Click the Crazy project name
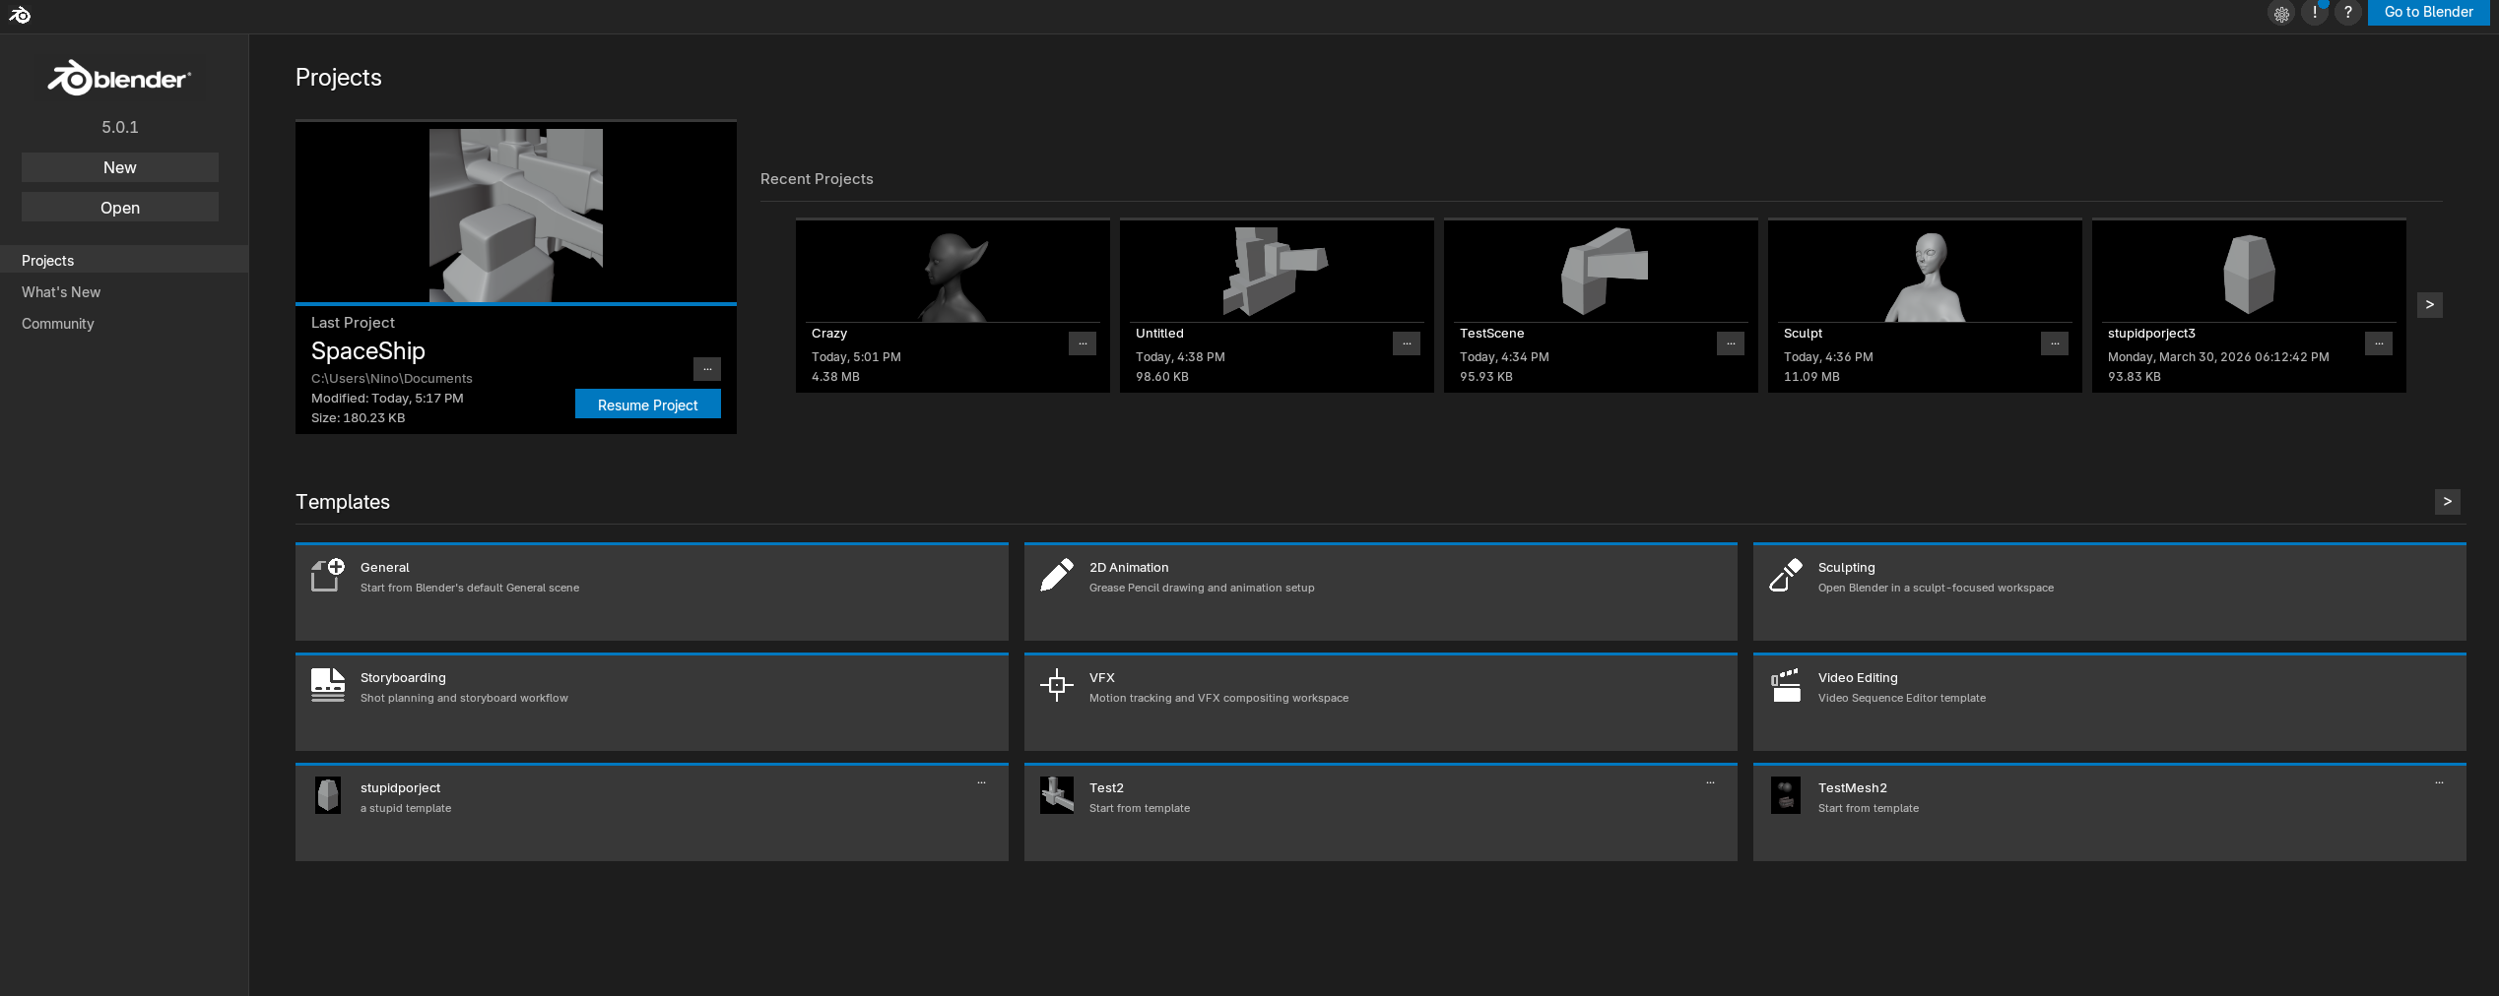The width and height of the screenshot is (2499, 996). tap(829, 334)
